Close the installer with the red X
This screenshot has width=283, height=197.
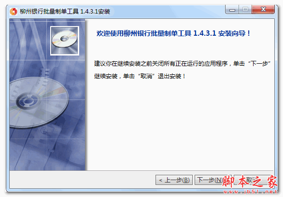[x=263, y=10]
